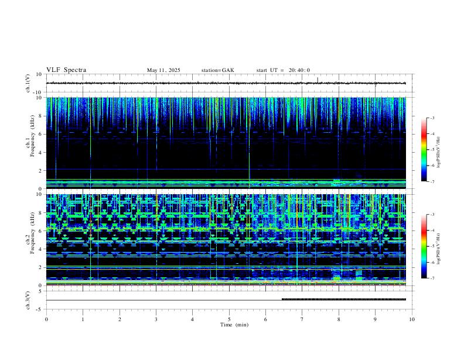
Task: Click the "8" kHz tick on ch.1 spectrogram
Action: [40, 116]
